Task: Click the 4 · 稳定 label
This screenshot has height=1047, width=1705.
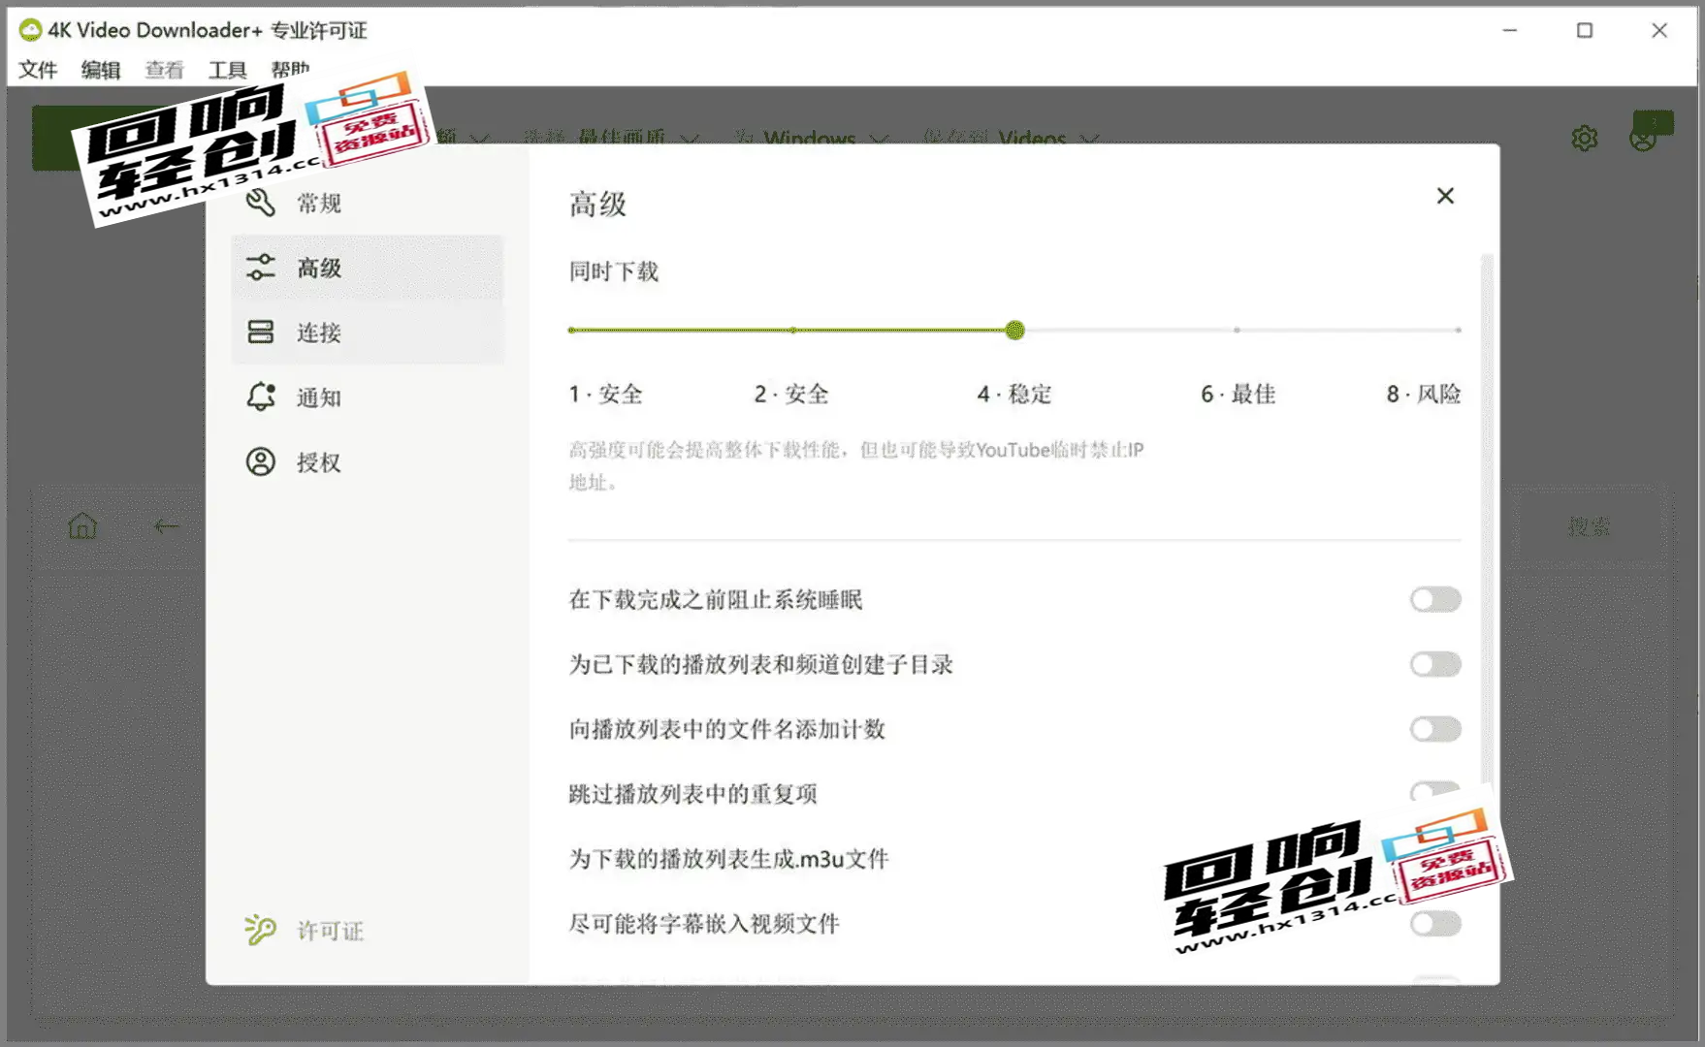Action: tap(1014, 395)
